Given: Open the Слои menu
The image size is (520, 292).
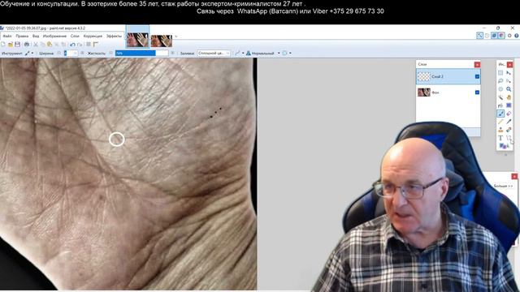Looking at the screenshot, I should (75, 36).
